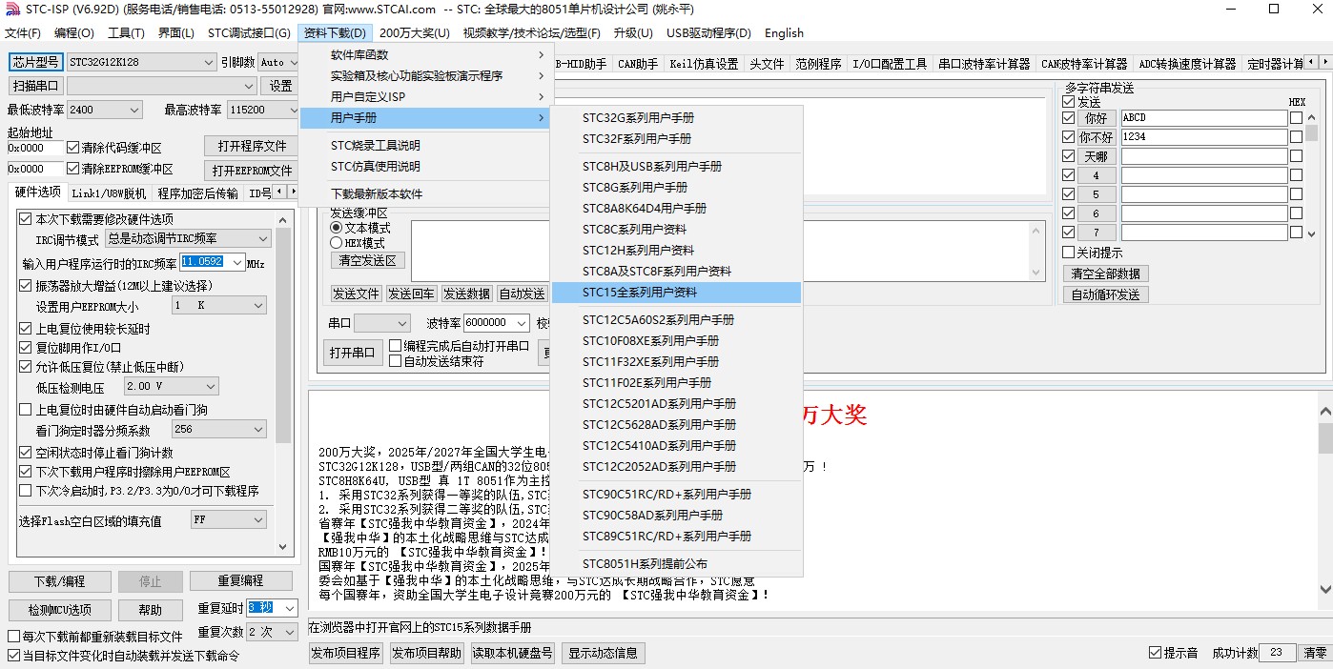Screen dimensions: 1333x669
Task: Click the 自动循环发送 button
Action: pos(1105,294)
